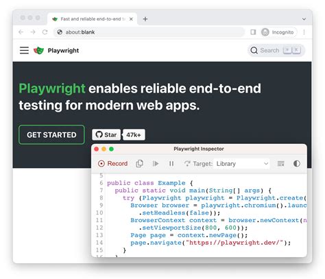325x279 pixels.
Task: Click the Incognito profile button
Action: (278, 32)
